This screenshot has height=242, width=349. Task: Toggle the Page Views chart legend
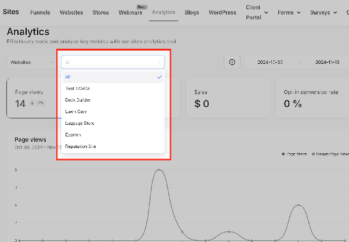tap(294, 154)
